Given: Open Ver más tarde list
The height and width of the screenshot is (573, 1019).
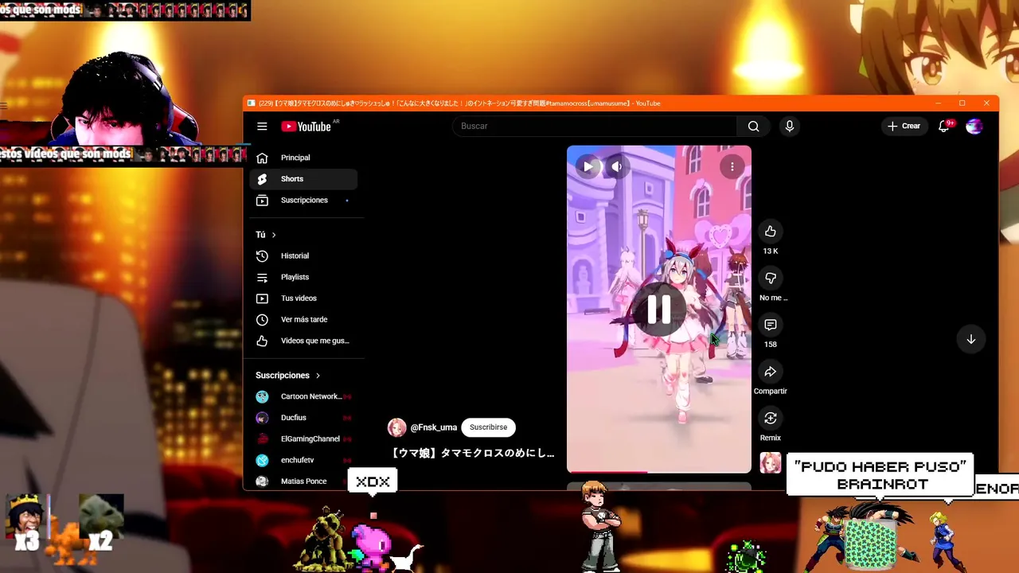Looking at the screenshot, I should tap(303, 319).
